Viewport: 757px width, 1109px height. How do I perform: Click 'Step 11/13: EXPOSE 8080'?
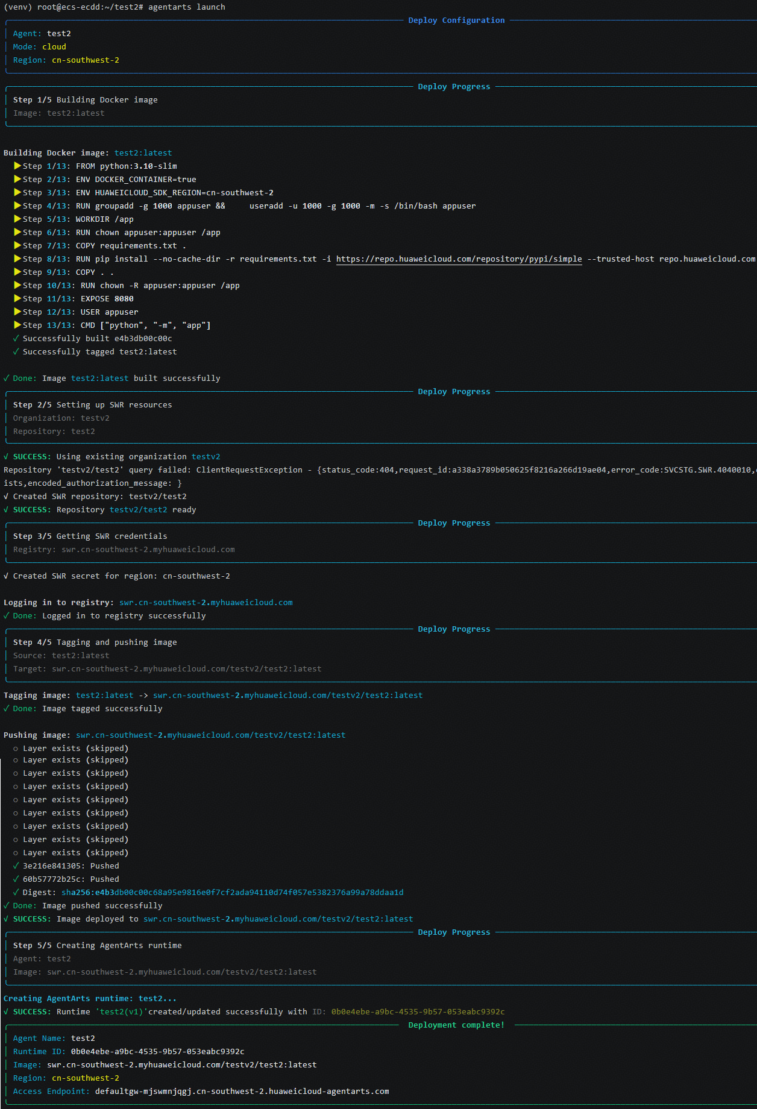(78, 299)
